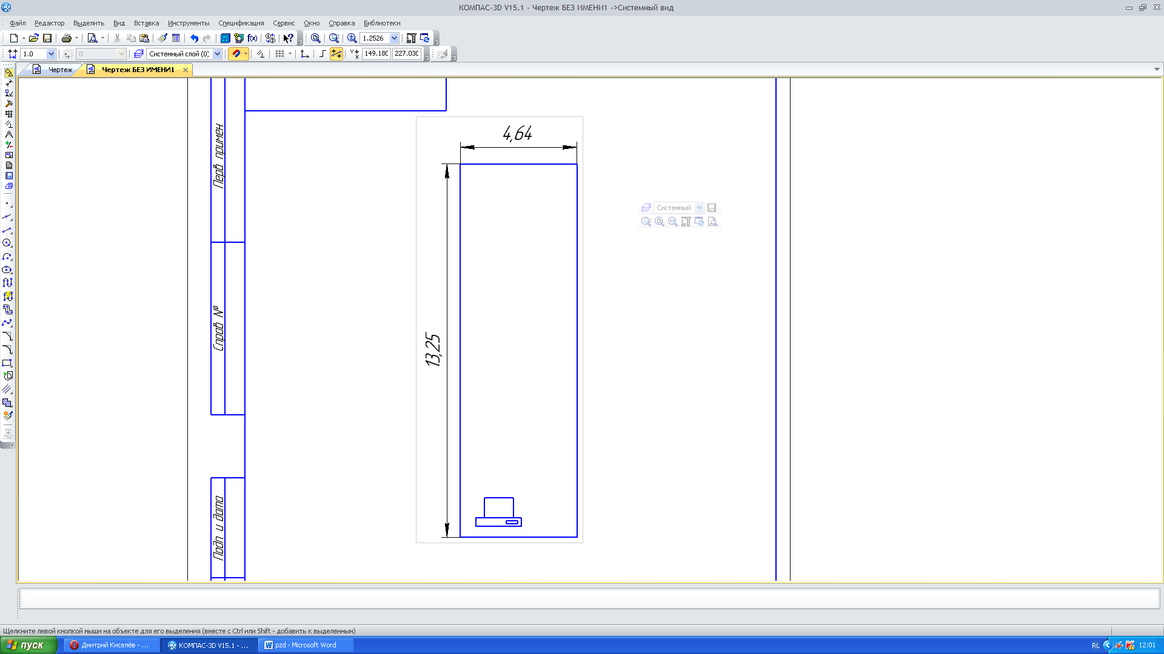Copy properties with the brush icon

[x=162, y=38]
